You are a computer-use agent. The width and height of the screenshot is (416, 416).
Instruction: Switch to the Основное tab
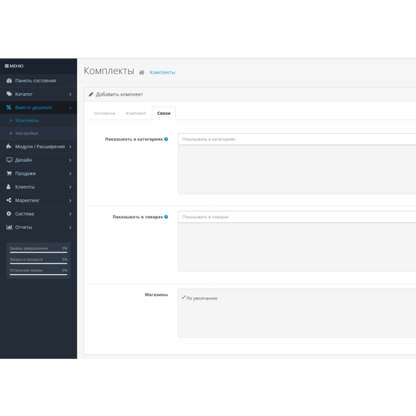[104, 113]
